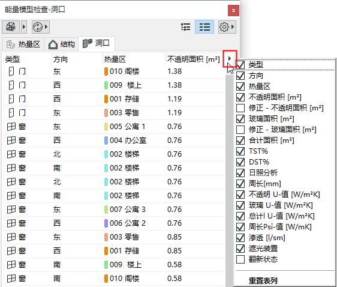Toggle the DST% column checkbox
Viewport: 337px width, 287px height.
tap(240, 162)
